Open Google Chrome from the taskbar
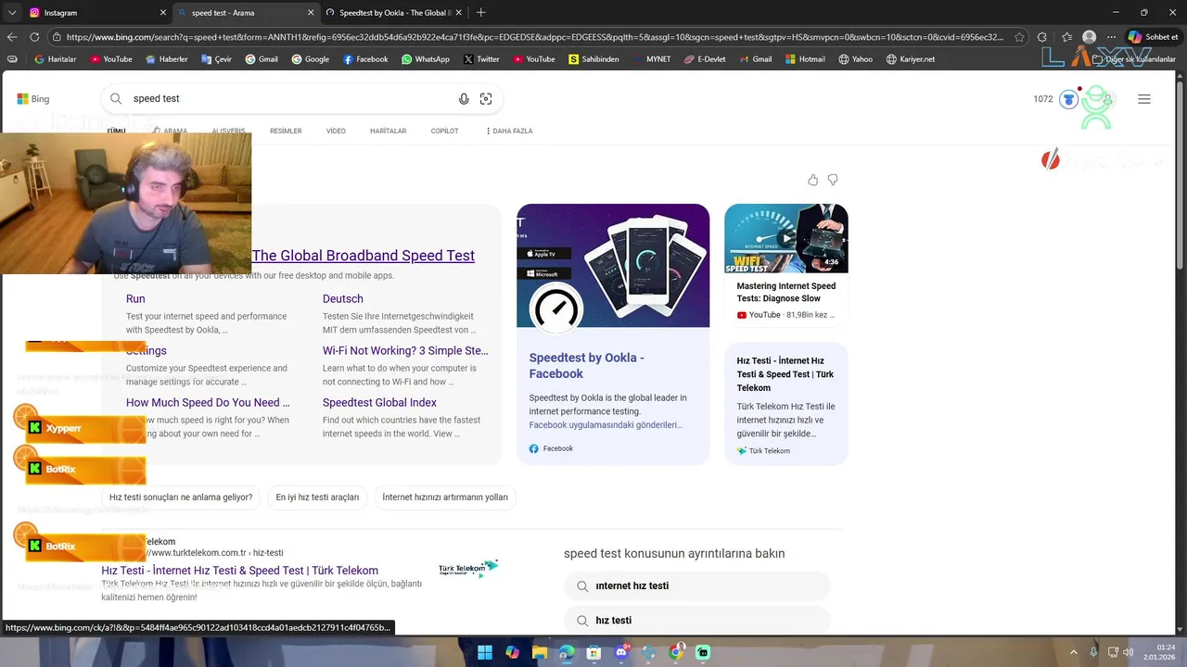The height and width of the screenshot is (667, 1187). (676, 653)
